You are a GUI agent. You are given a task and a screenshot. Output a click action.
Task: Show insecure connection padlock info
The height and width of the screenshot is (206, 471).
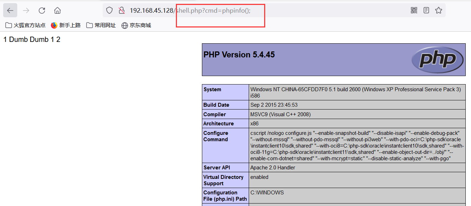(x=121, y=11)
